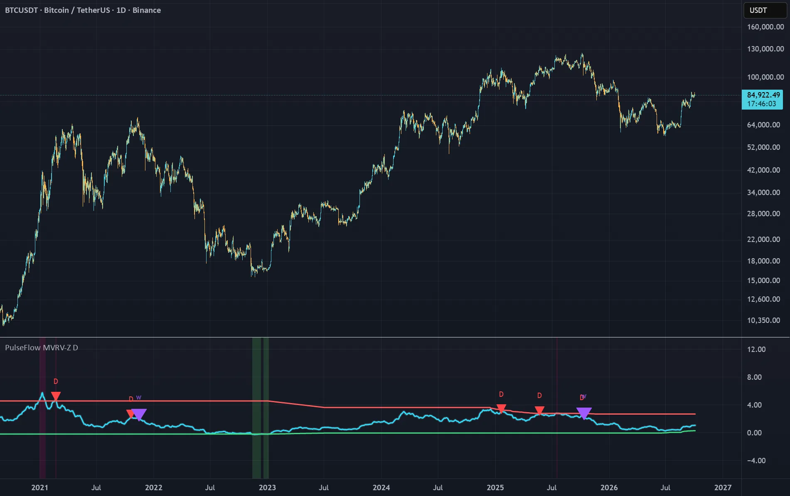
Task: Click the 4.00 indicator scale label
Action: pos(755,405)
